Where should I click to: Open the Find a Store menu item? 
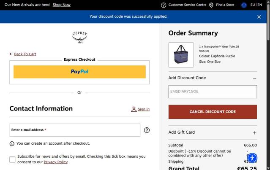(225, 5)
